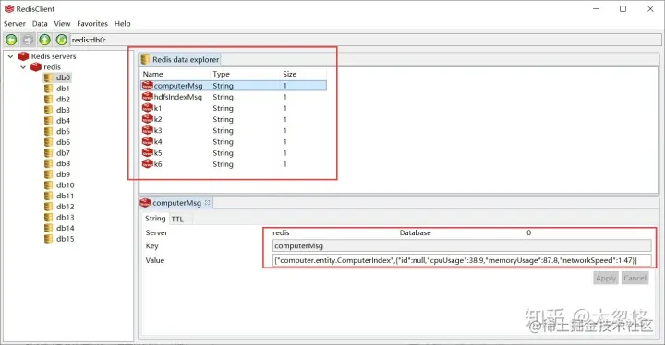This screenshot has width=665, height=345.
Task: Click the k6 key icon
Action: [x=147, y=164]
